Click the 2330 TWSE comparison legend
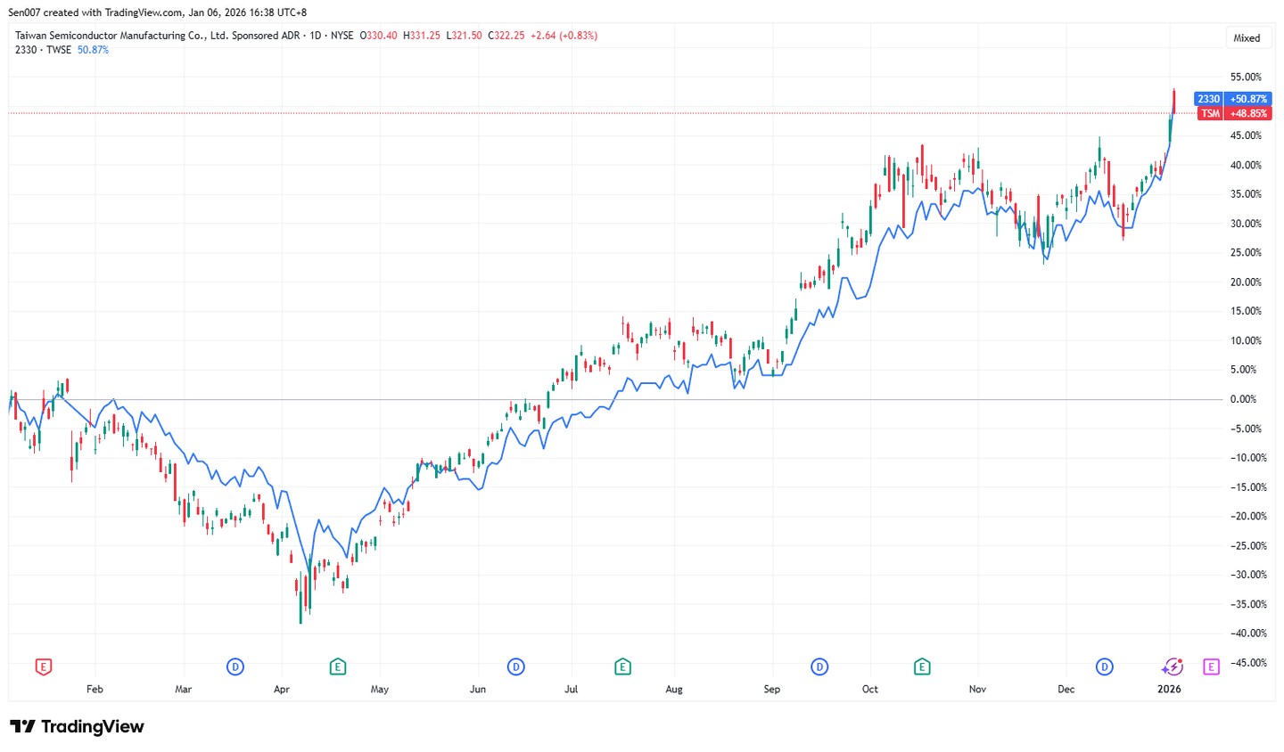 coord(43,50)
